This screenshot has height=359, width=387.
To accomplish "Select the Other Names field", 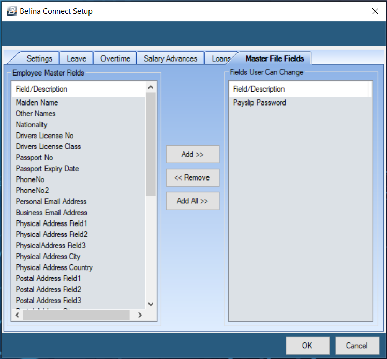I will 36,113.
